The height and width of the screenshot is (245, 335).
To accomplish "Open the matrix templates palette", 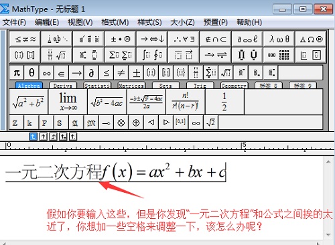I will pos(279,55).
